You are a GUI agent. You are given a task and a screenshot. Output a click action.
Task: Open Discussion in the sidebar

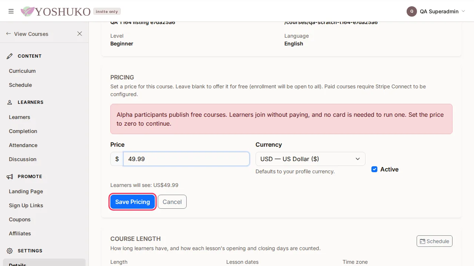click(23, 159)
